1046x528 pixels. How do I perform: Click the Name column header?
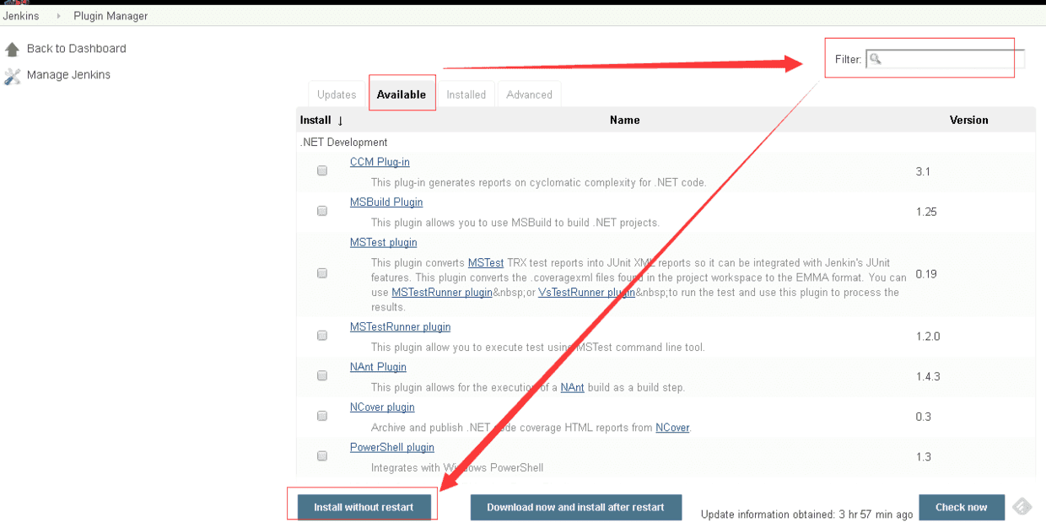coord(625,120)
